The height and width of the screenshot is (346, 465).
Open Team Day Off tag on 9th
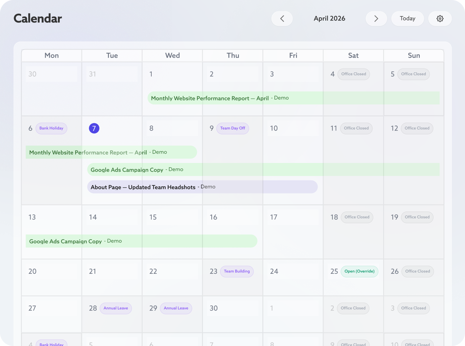pyautogui.click(x=232, y=128)
